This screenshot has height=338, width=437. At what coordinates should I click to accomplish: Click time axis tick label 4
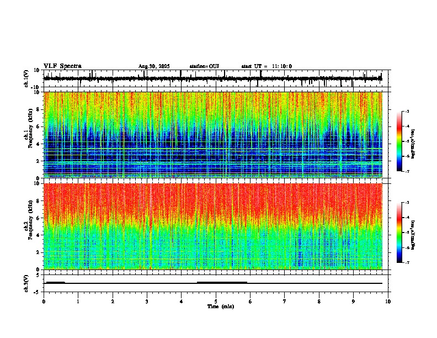click(182, 302)
